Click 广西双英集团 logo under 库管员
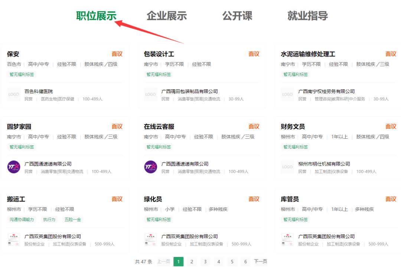Viewport: 401px width, 267px height. click(287, 240)
